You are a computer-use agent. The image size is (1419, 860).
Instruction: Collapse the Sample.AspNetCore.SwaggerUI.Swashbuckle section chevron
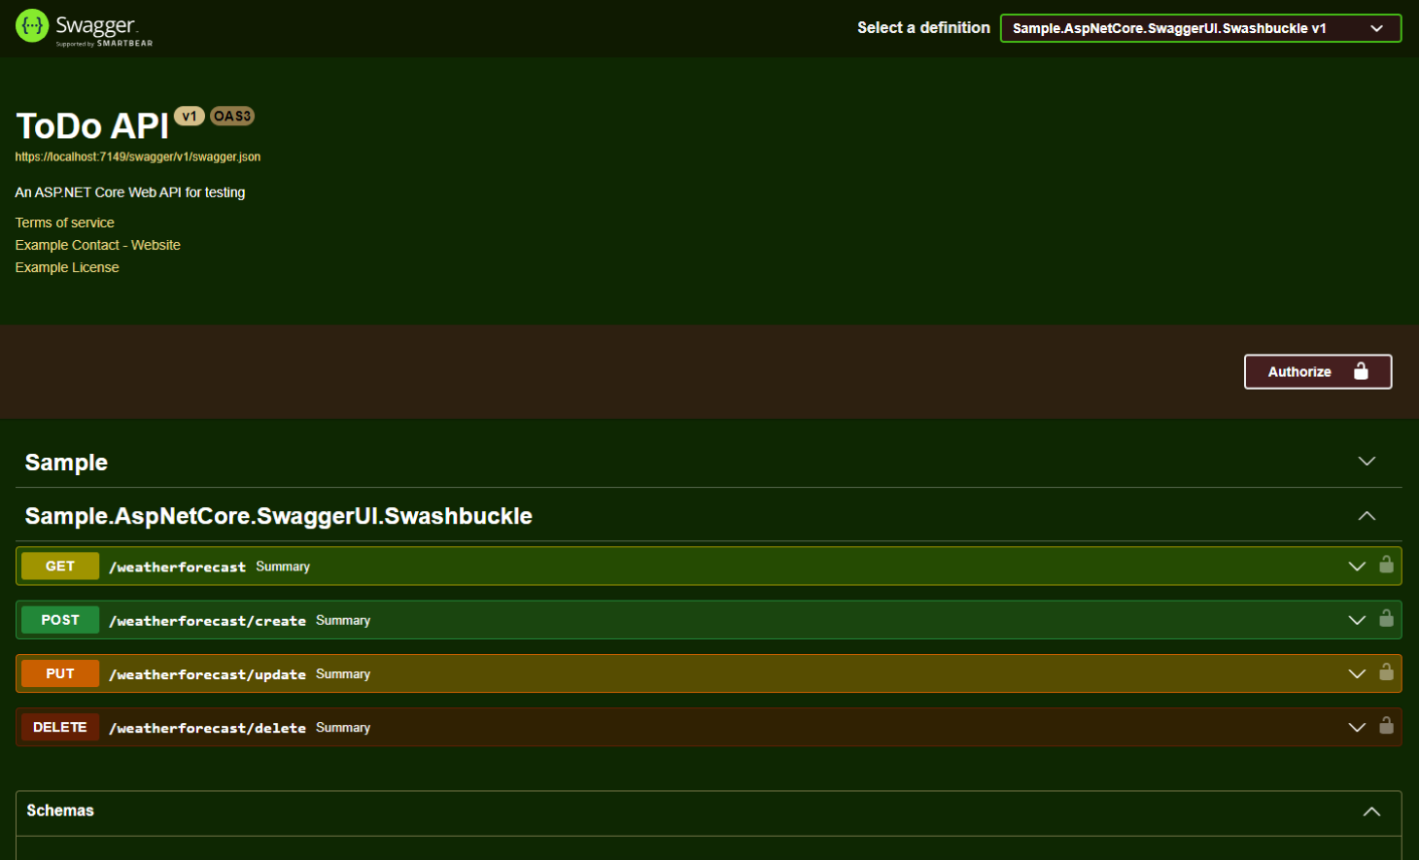pyautogui.click(x=1367, y=515)
